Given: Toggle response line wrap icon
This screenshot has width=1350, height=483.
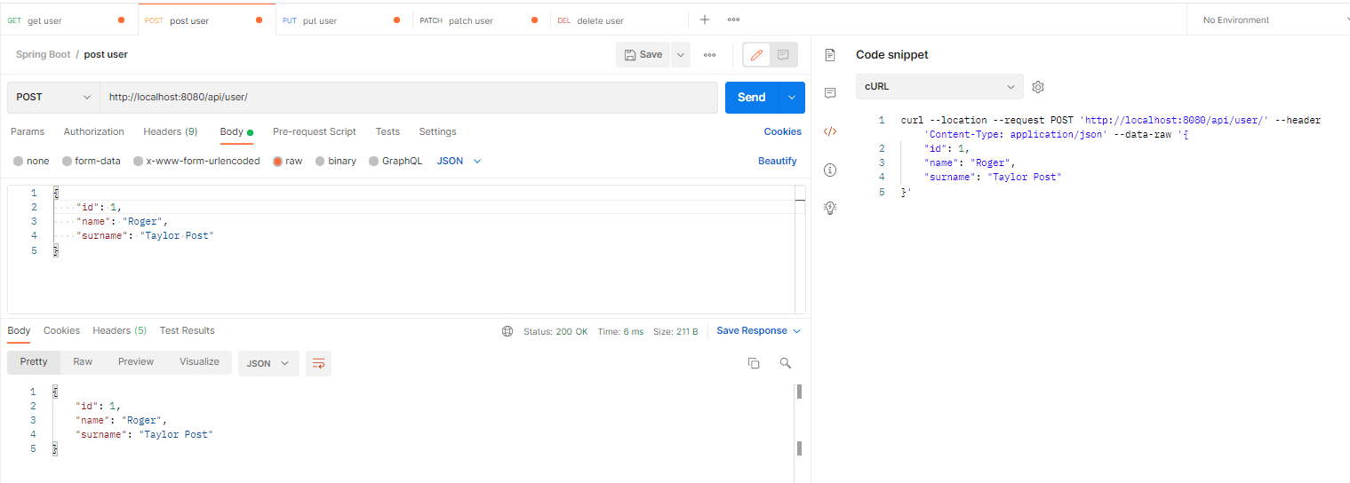Looking at the screenshot, I should (318, 363).
